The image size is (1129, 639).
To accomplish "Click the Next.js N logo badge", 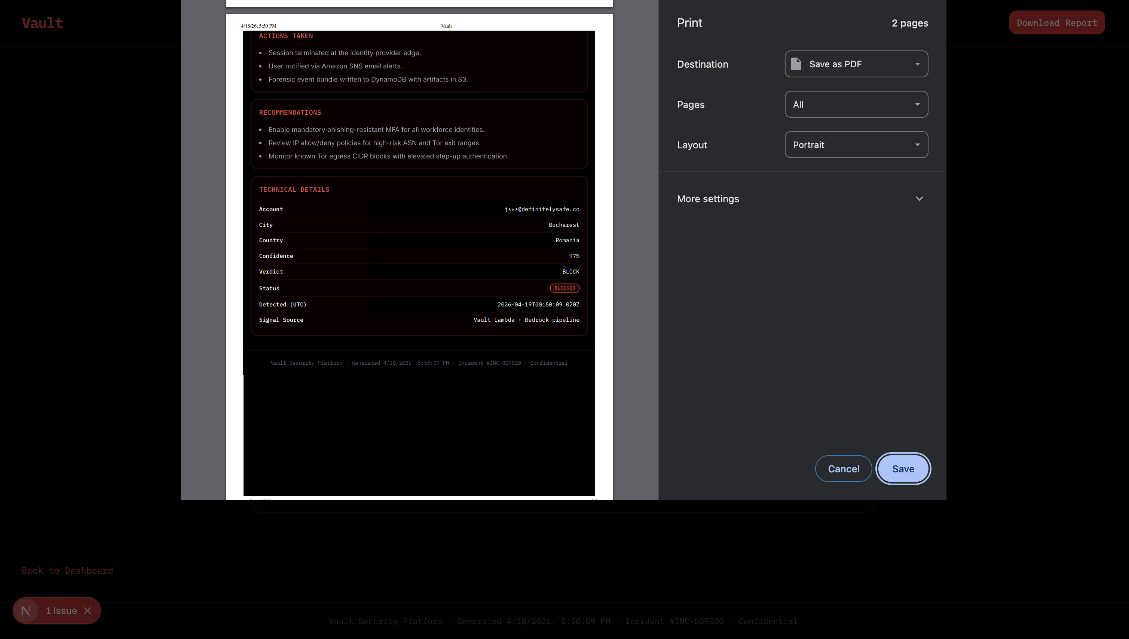I will click(x=26, y=611).
